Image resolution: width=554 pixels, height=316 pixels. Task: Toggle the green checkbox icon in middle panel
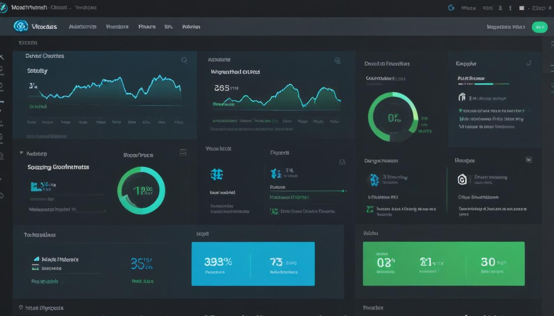click(x=274, y=211)
